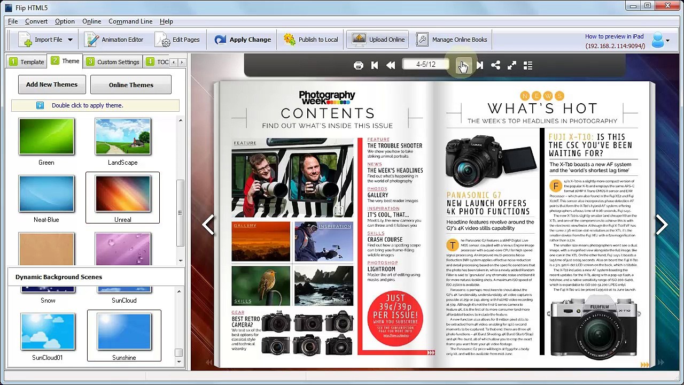684x385 pixels.
Task: Open the Convert menu
Action: pos(36,21)
